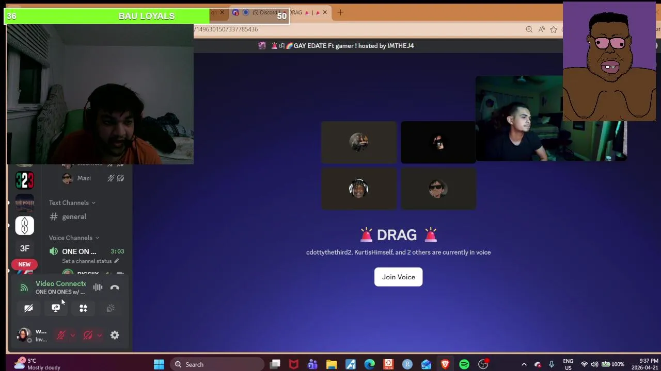
Task: Click sunglasses avatar participant tile
Action: [x=438, y=189]
